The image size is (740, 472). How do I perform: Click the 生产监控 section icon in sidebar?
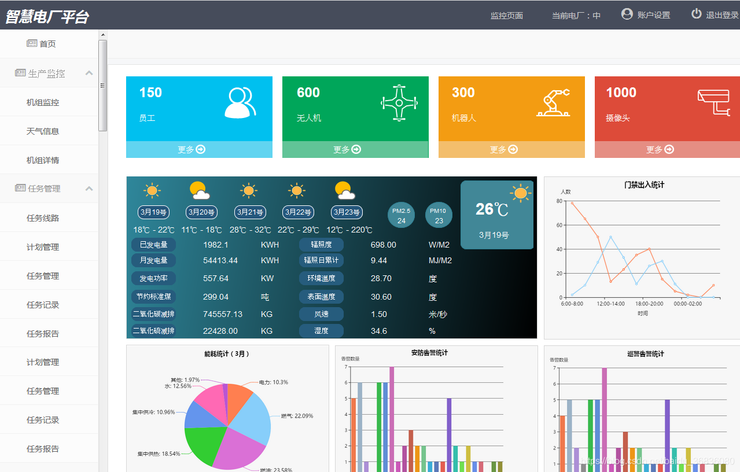tap(20, 73)
